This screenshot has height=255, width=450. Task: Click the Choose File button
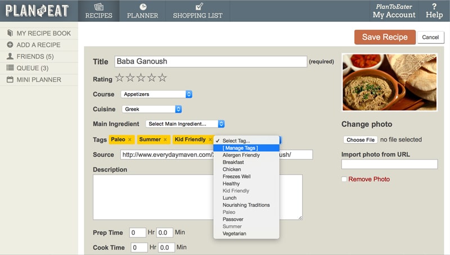361,140
